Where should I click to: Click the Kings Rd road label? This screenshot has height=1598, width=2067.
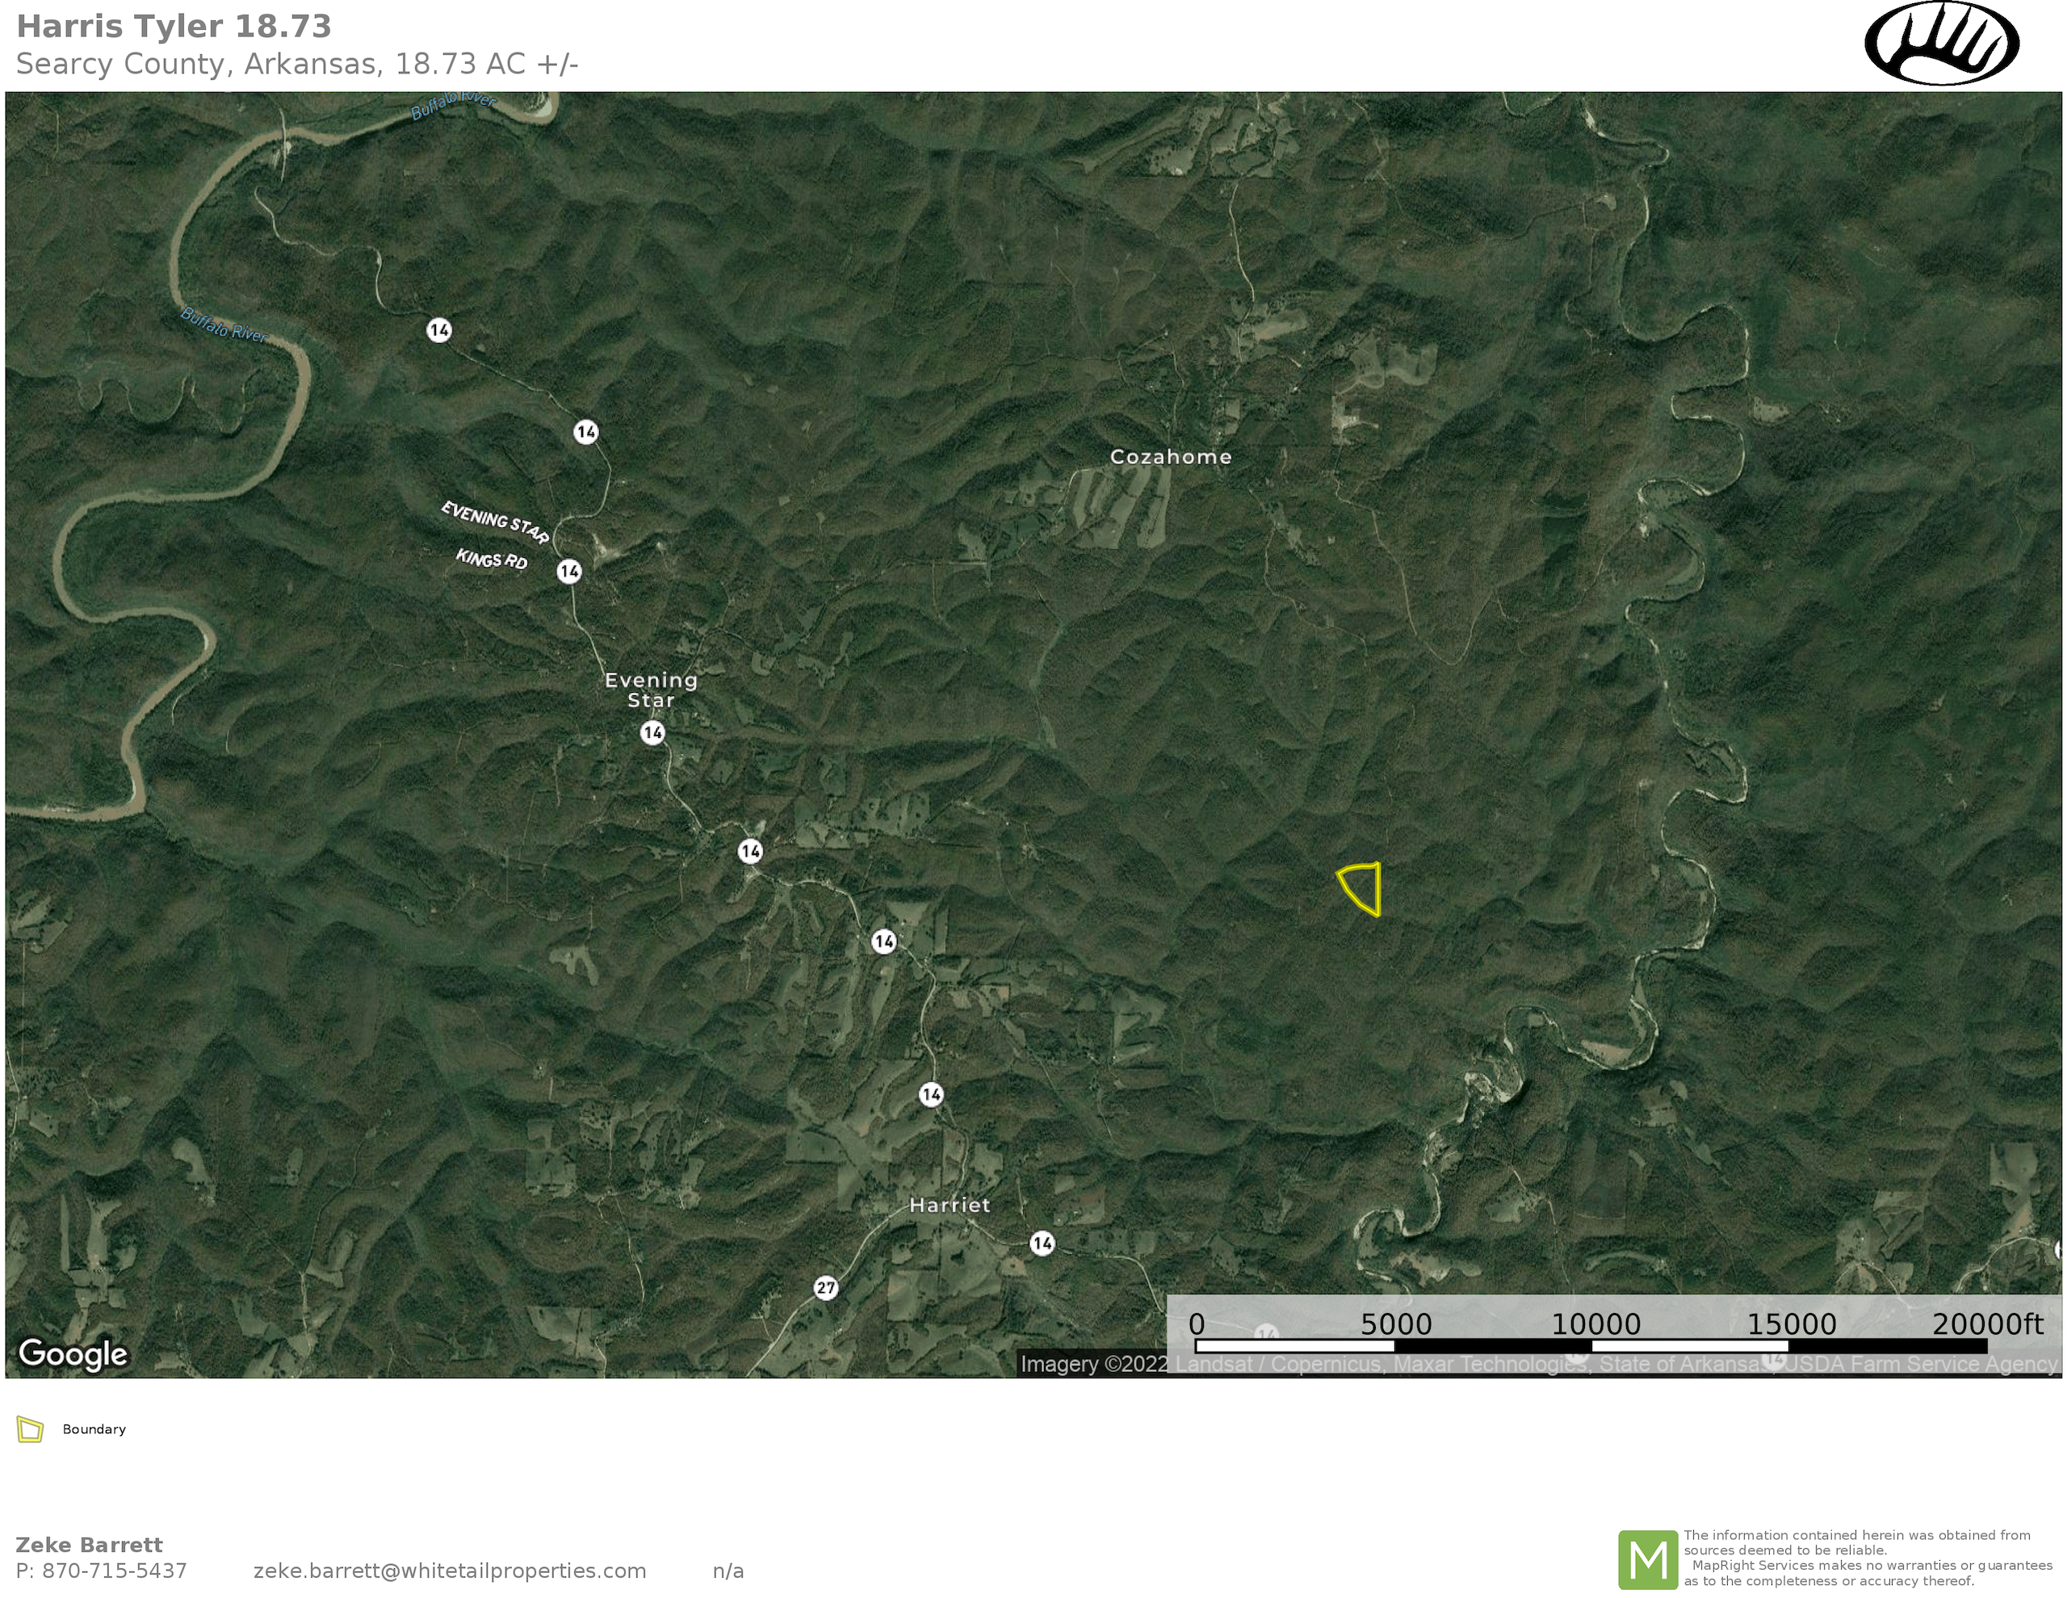pyautogui.click(x=491, y=559)
